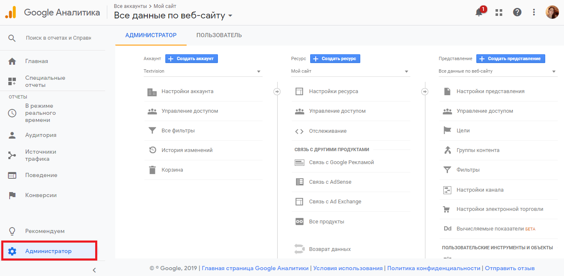Click the real-time clock icon

point(12,113)
